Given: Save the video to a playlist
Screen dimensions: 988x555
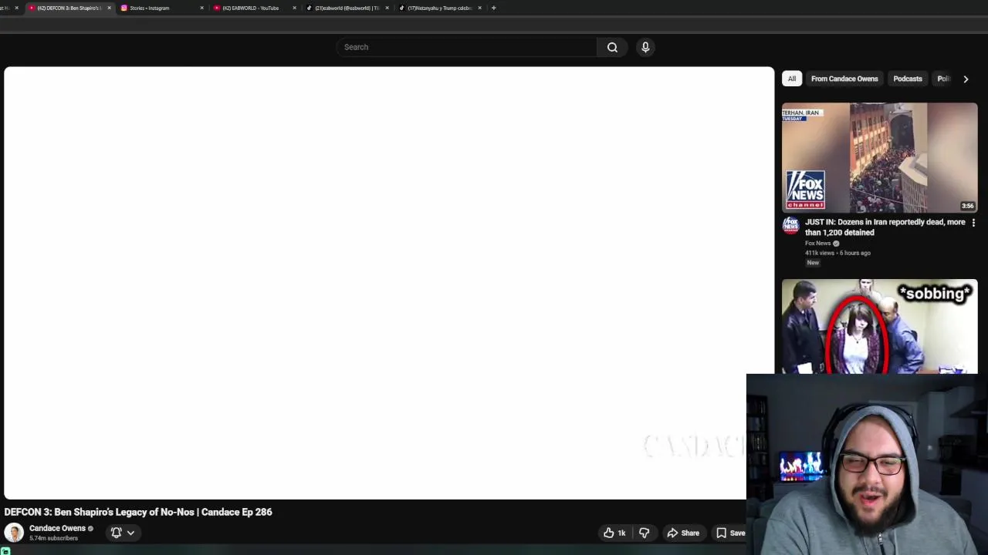Looking at the screenshot, I should coord(730,533).
